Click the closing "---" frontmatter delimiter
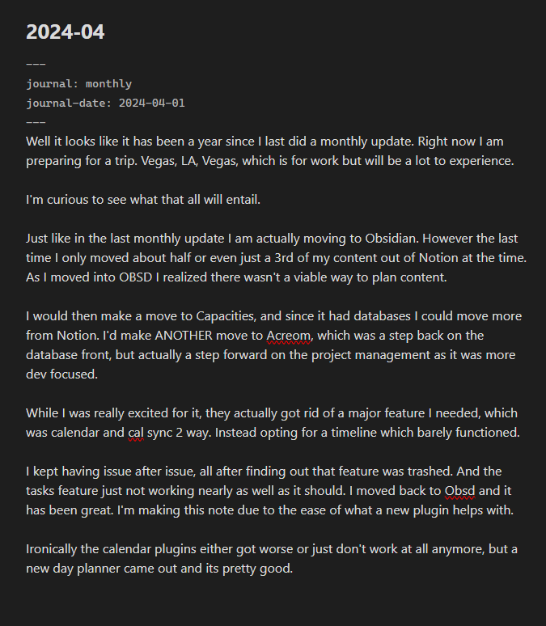 click(36, 122)
